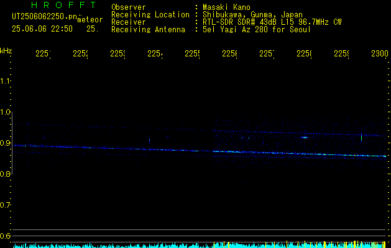Screen dimensions: 391x248
Task: Click the 0.7 frequency axis label
Action: click(x=5, y=205)
